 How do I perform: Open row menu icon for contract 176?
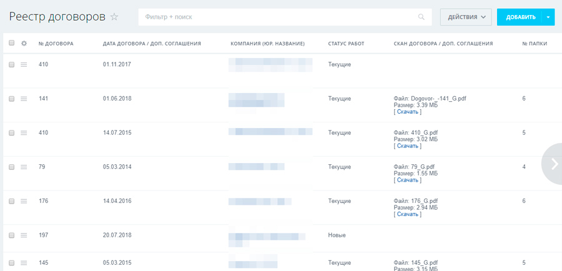point(24,201)
